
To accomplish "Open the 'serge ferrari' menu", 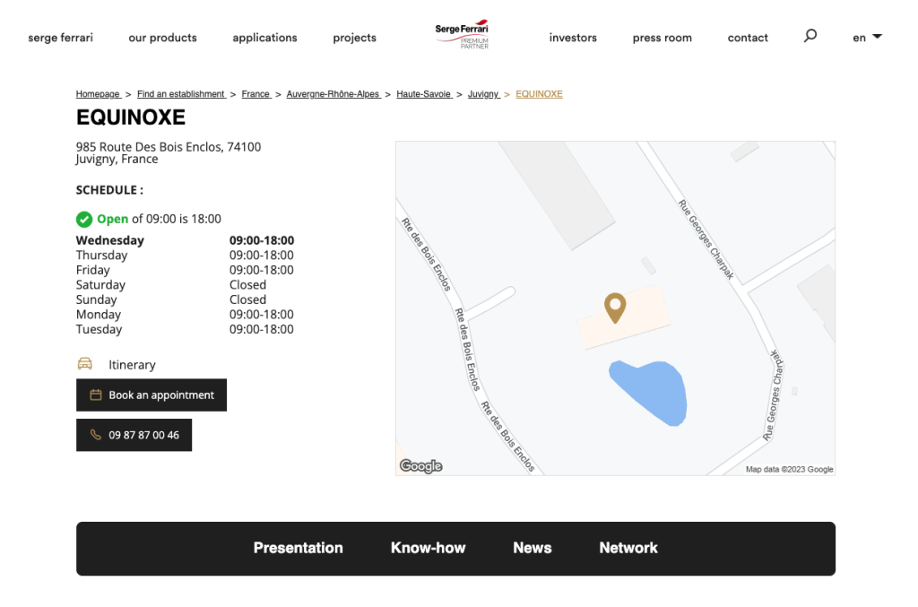I will (x=60, y=38).
